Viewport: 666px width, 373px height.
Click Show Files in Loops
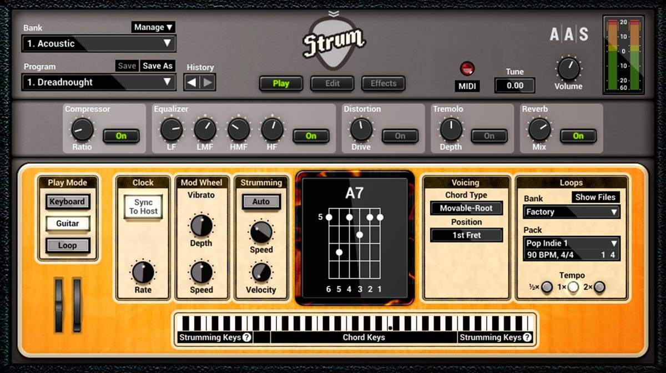(x=596, y=197)
